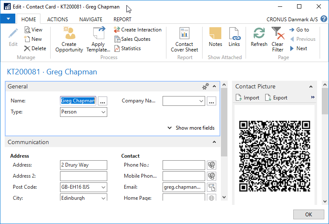Open Sales Quotes
The image size is (329, 224).
[x=132, y=39]
